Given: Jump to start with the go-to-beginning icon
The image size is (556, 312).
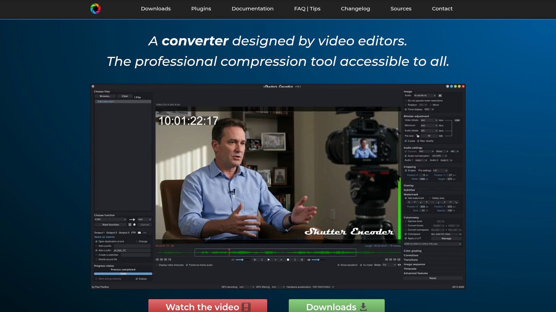Looking at the screenshot, I should pyautogui.click(x=255, y=260).
